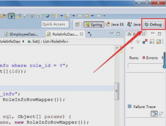Click the Errors: label in JUnit
This screenshot has height=126, width=166.
click(x=152, y=58)
